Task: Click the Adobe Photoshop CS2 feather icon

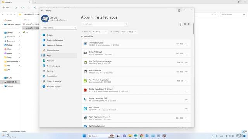Action: 85,100
